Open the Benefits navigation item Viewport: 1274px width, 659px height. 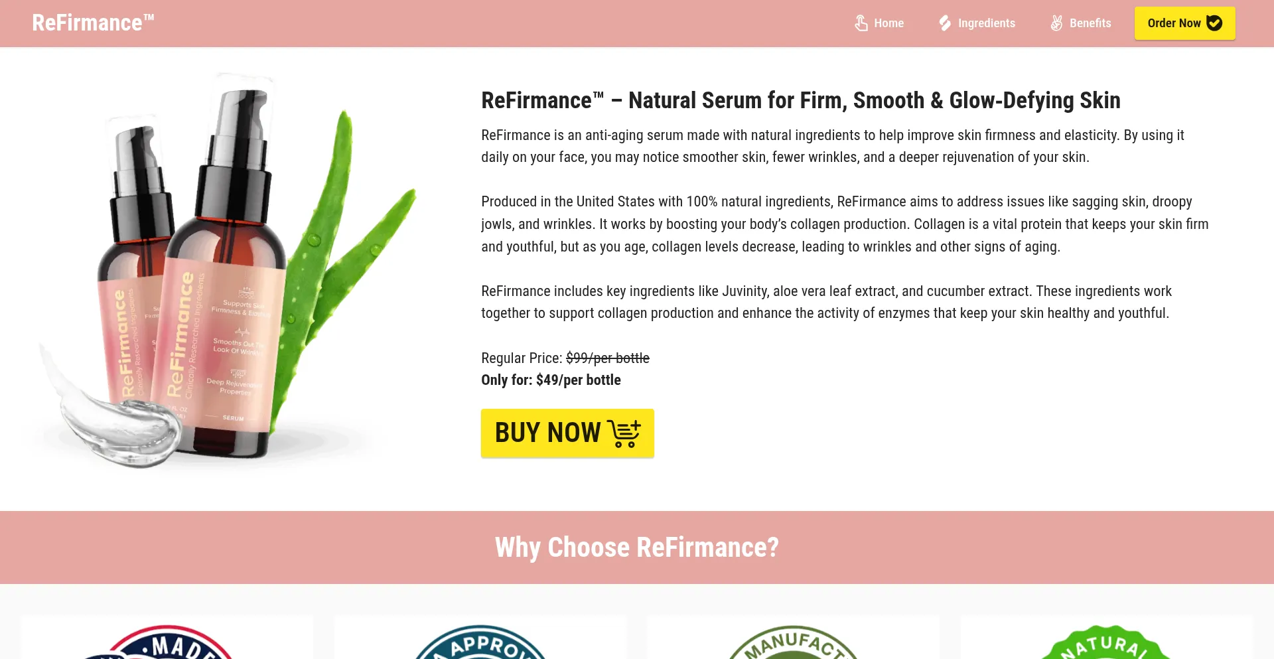point(1080,23)
